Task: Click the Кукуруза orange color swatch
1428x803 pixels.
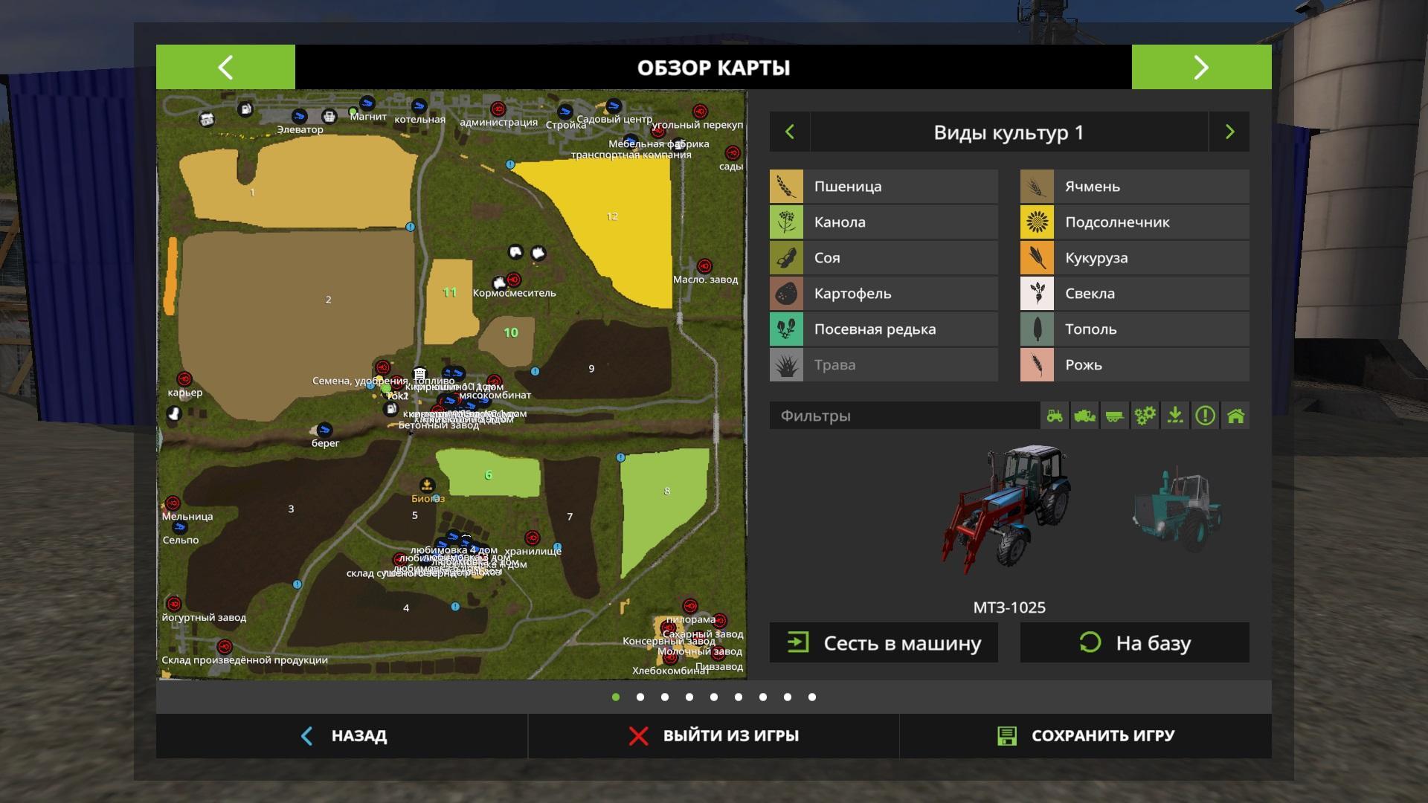Action: click(1037, 258)
